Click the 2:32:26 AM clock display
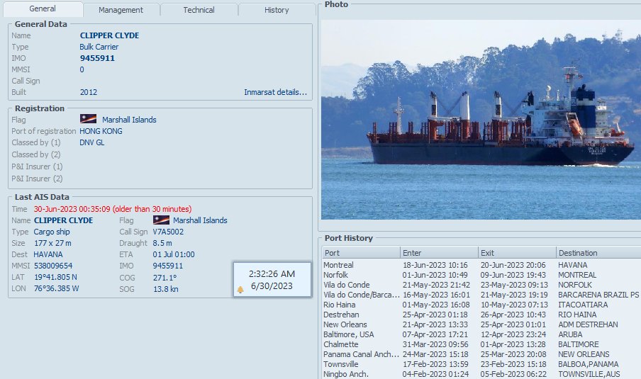 pos(272,274)
